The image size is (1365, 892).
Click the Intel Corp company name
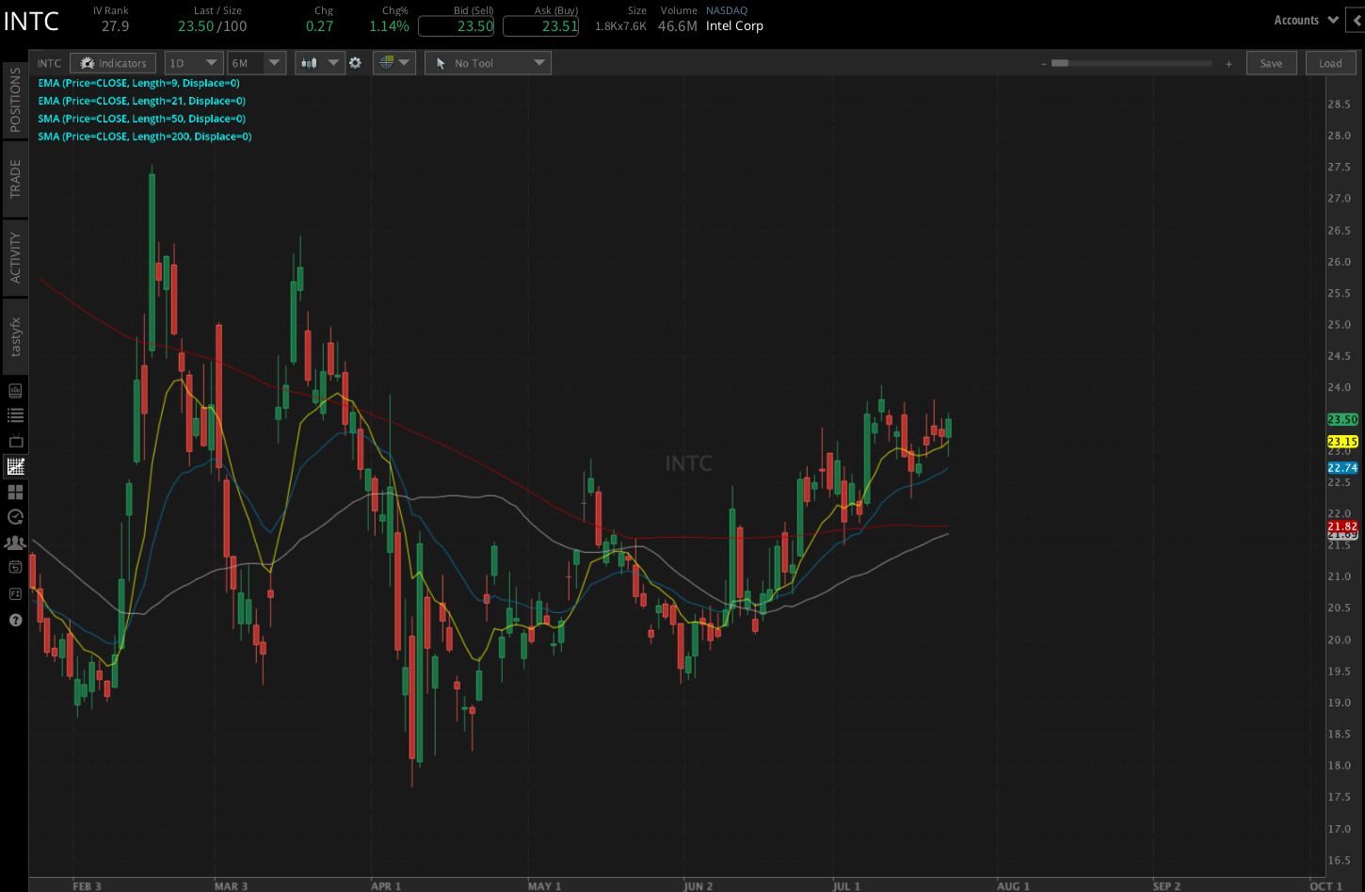tap(734, 26)
